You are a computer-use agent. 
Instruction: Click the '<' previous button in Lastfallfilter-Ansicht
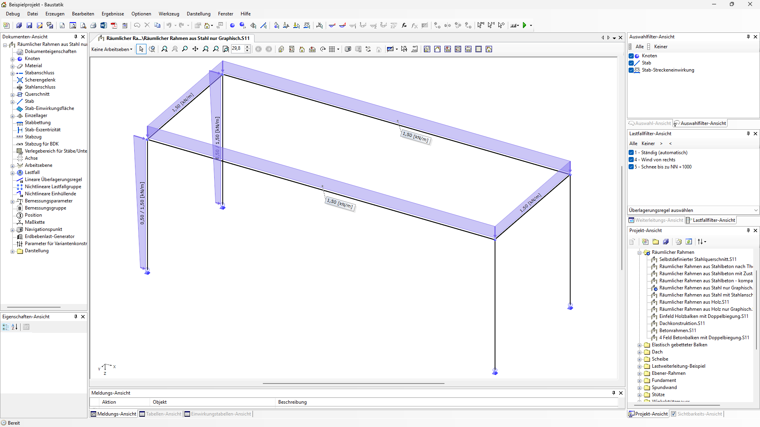pyautogui.click(x=670, y=144)
